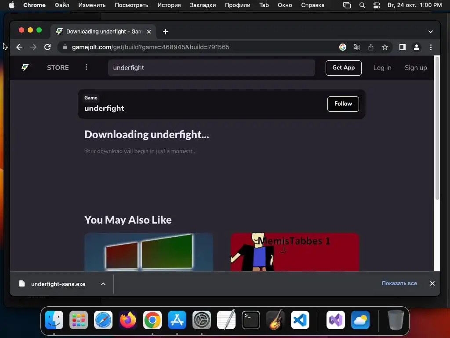Click the underfight search field
This screenshot has height=338, width=450.
coord(211,68)
